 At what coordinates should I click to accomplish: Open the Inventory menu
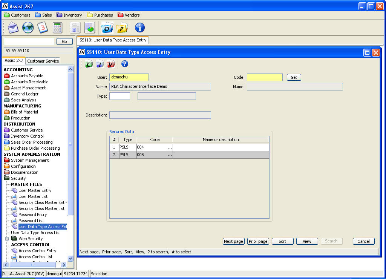coord(69,15)
